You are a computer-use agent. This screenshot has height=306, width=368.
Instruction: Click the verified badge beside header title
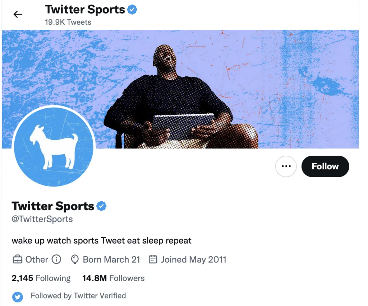pos(132,10)
